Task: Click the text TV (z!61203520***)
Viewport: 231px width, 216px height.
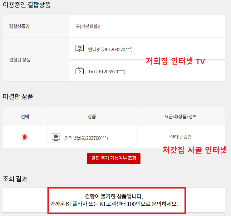Action: click(107, 72)
